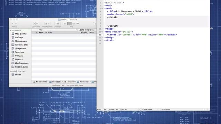The height and width of the screenshot is (124, 221).
Task: Open Загрузки in Finder sidebar
Action: 19,52
